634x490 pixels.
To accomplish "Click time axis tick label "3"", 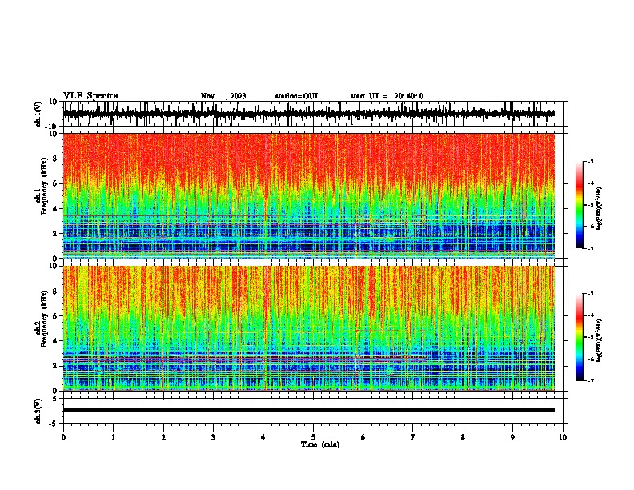I will (x=213, y=437).
